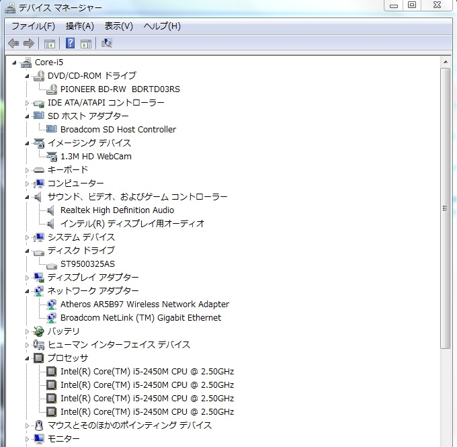
Task: Select the 1.3M HD WebCam device icon
Action: pyautogui.click(x=52, y=156)
